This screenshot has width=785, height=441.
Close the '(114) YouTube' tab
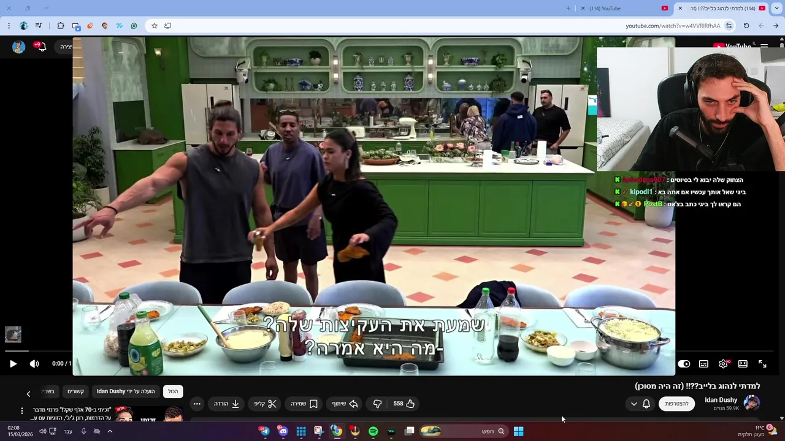coord(583,8)
